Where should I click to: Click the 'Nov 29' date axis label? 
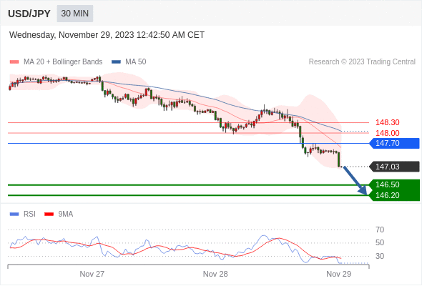(338, 274)
